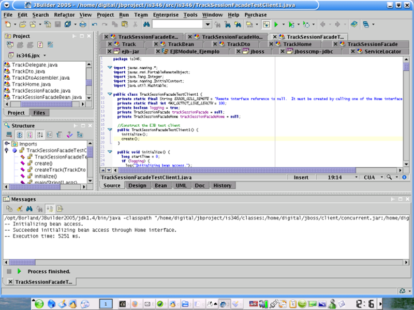Open the Files tab in Project pane
Viewport: 414px width, 310px height.
pos(39,112)
